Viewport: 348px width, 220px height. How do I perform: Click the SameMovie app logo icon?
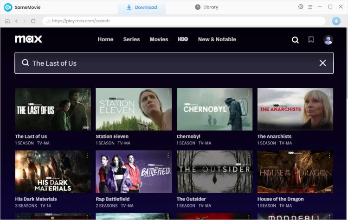click(8, 7)
